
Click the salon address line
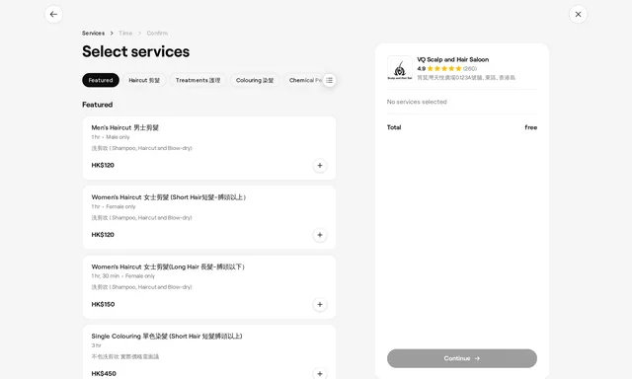click(466, 77)
